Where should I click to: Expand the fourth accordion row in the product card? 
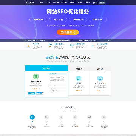coord(57,91)
